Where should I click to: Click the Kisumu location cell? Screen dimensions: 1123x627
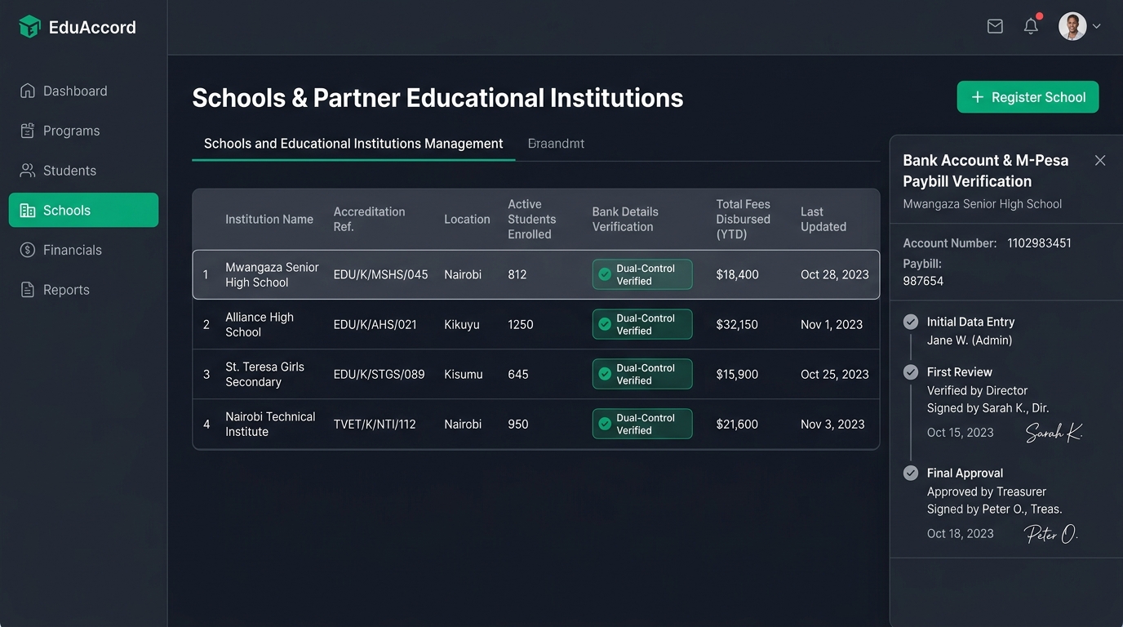[x=464, y=374]
